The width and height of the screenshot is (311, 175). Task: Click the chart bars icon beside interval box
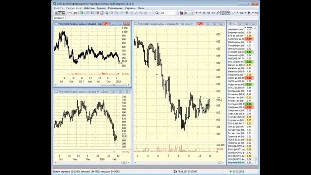tap(182, 13)
